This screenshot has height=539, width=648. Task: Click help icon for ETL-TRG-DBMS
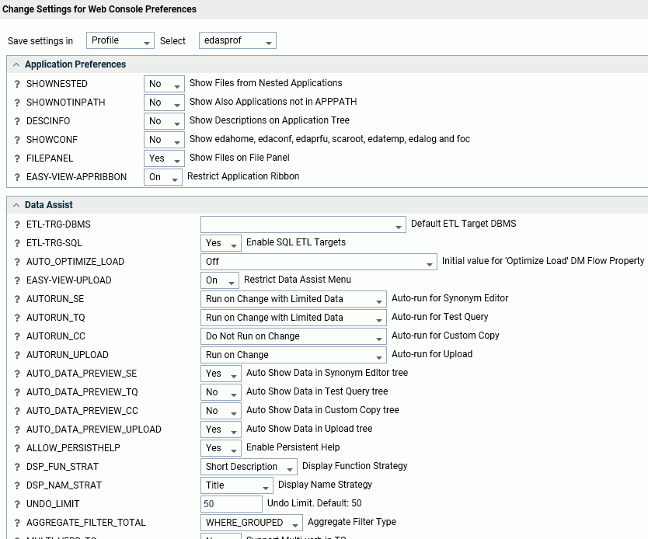click(x=17, y=224)
